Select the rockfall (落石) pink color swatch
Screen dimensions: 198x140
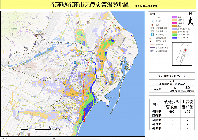[174, 17]
